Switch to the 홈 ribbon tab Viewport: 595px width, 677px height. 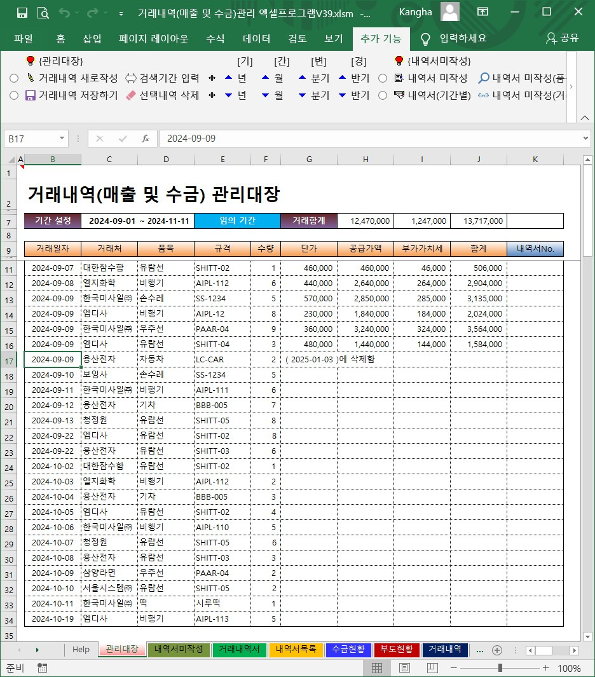(60, 39)
